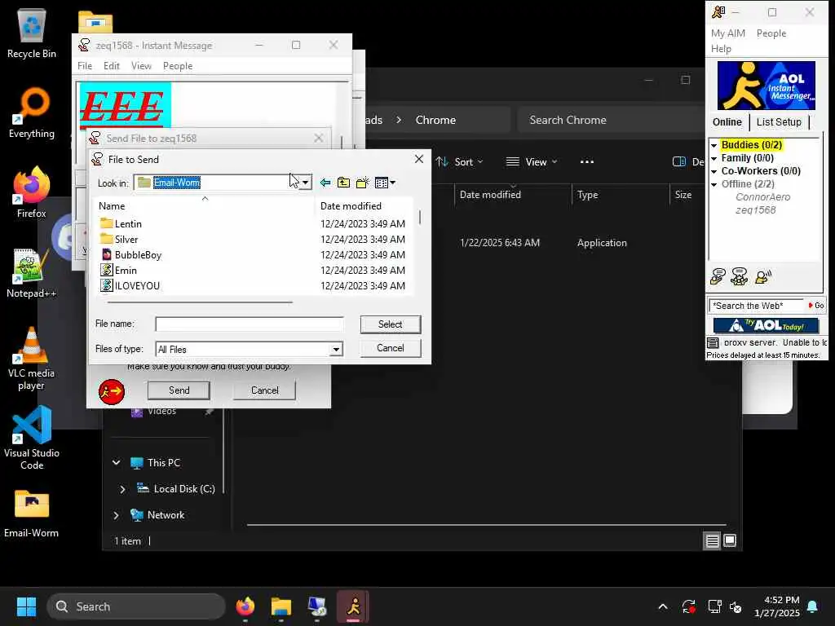
Task: Open View menu in Instant Message window
Action: coord(141,65)
